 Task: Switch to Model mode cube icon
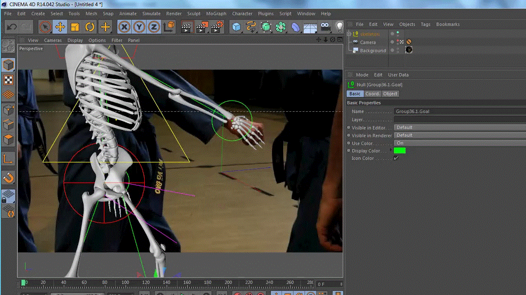[x=9, y=65]
